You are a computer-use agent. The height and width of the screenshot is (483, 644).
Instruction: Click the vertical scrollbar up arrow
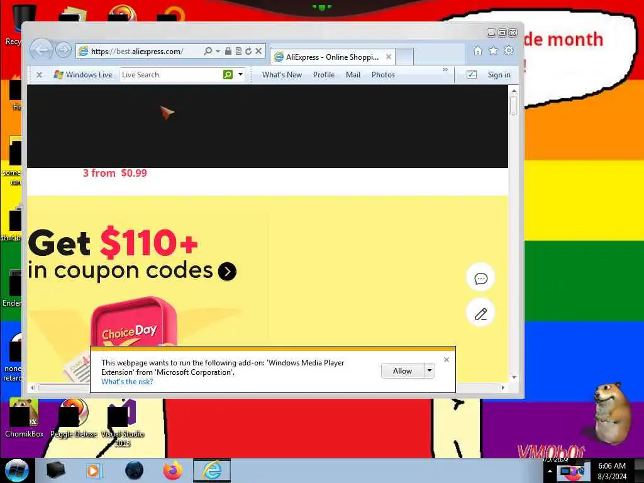[514, 91]
